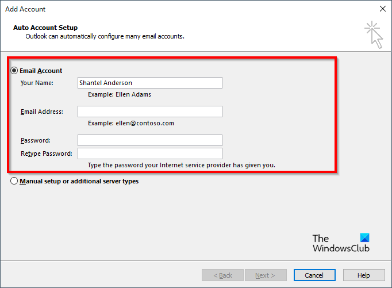
Task: Click the Your Name text field
Action: [x=149, y=83]
